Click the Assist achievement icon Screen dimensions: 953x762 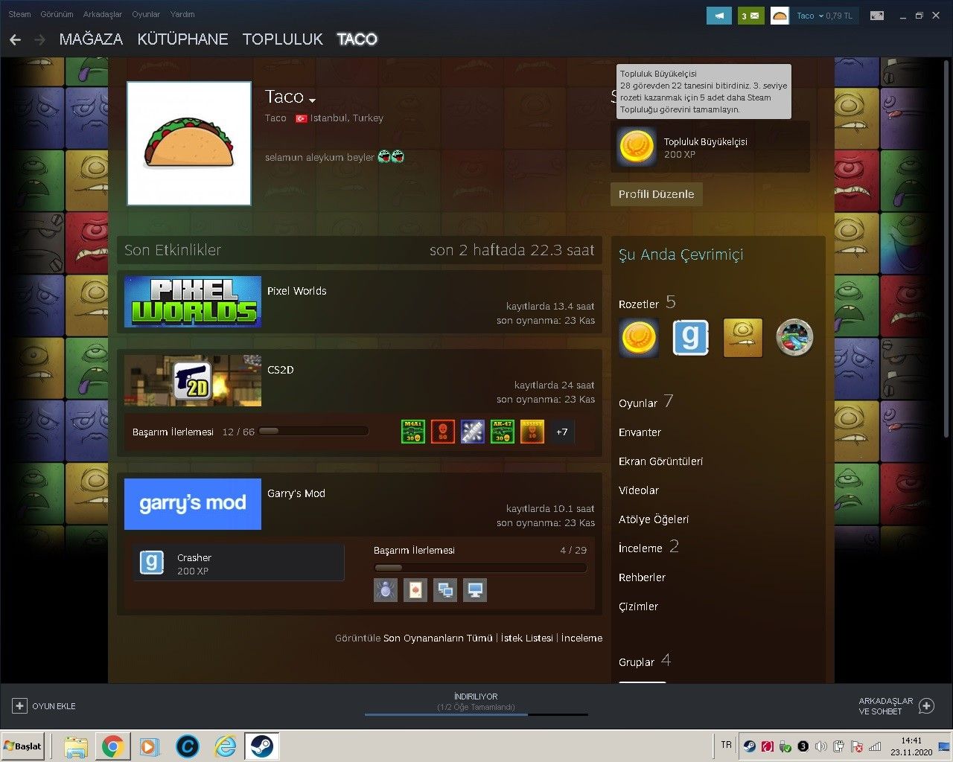click(532, 432)
